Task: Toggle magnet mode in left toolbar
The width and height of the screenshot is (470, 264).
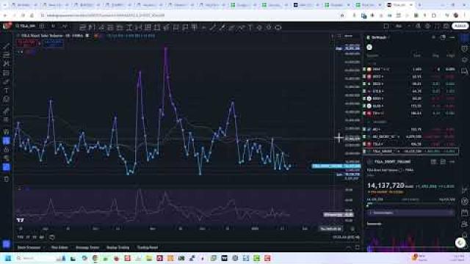Action: tap(6, 132)
